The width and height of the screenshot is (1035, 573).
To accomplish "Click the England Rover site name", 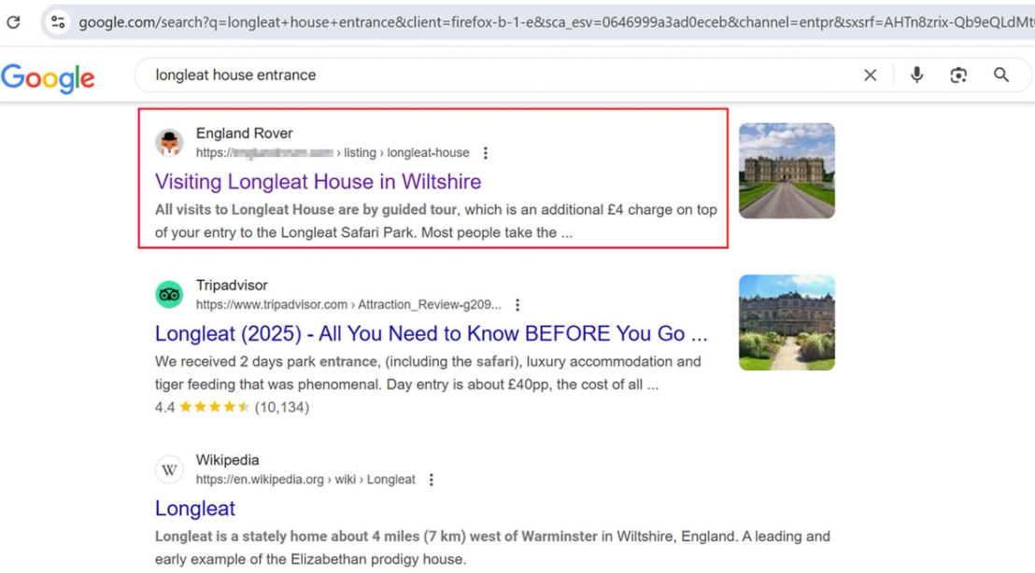I will [x=244, y=133].
